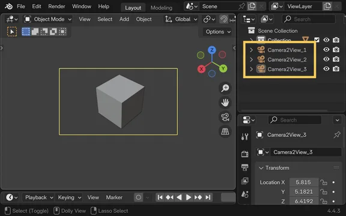Choose Intersect selection mode
Screen dimensions: 346x216
62,32
